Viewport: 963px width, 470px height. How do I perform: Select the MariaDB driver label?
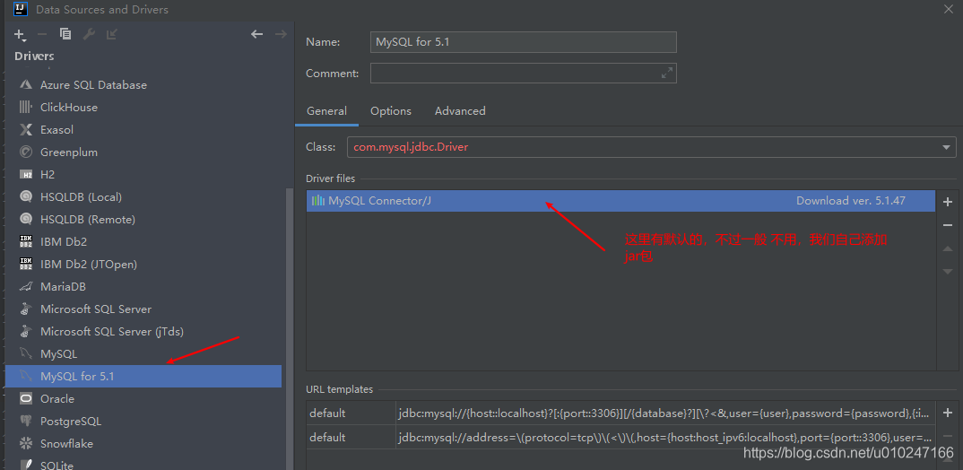click(x=64, y=287)
